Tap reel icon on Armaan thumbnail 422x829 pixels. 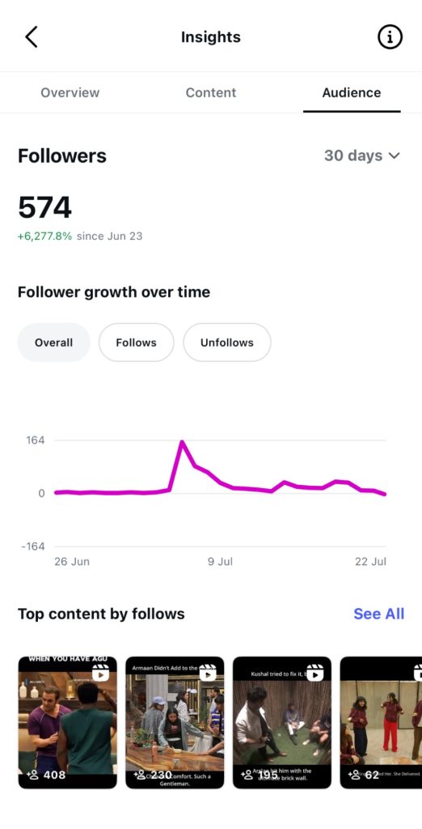click(x=208, y=673)
